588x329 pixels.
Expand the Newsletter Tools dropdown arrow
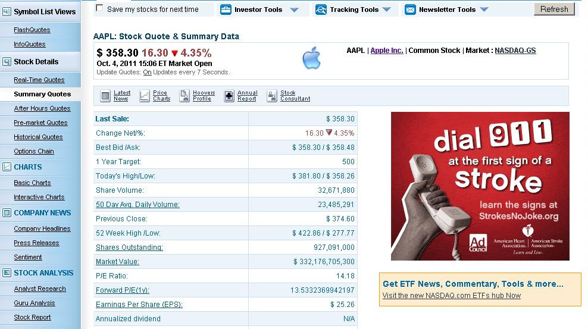coord(484,10)
